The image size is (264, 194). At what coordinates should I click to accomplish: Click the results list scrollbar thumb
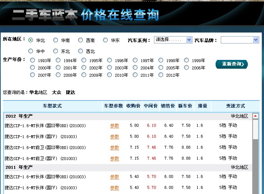click(256, 129)
